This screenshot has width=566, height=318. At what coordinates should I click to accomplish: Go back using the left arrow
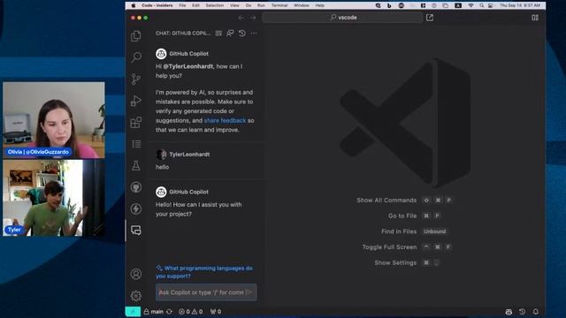pyautogui.click(x=241, y=18)
